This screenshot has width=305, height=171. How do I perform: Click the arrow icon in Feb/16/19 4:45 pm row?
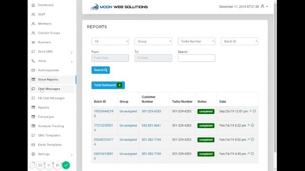[x=248, y=153]
